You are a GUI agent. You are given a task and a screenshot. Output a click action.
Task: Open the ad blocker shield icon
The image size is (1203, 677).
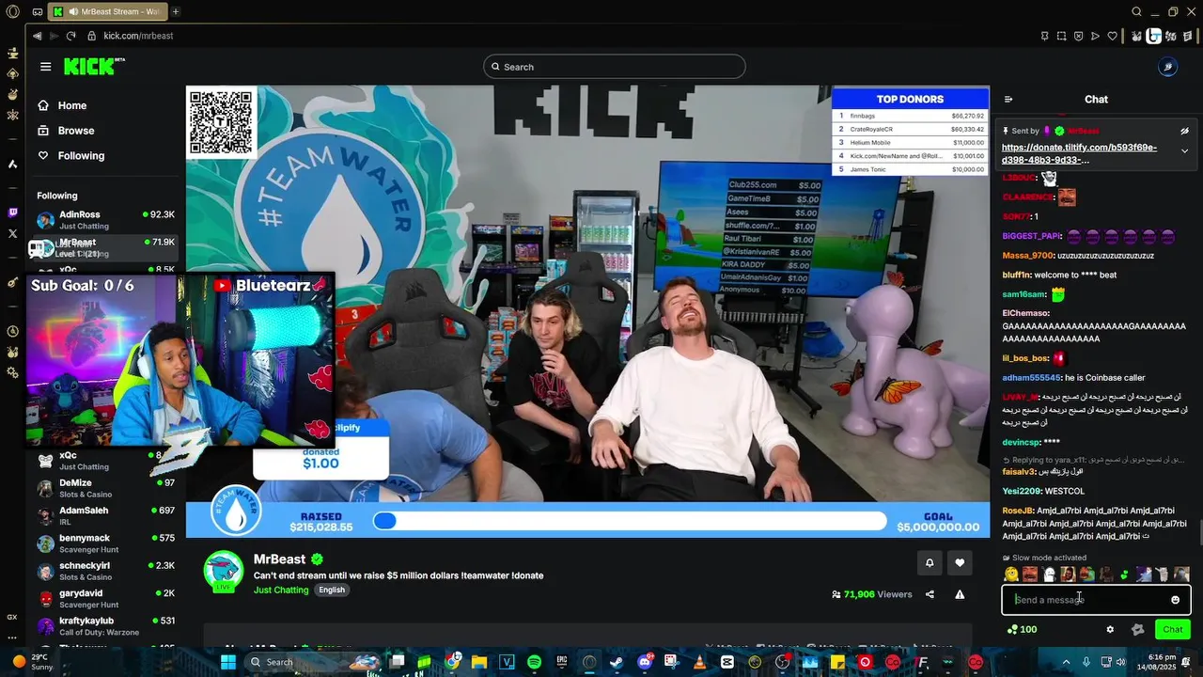click(1078, 36)
